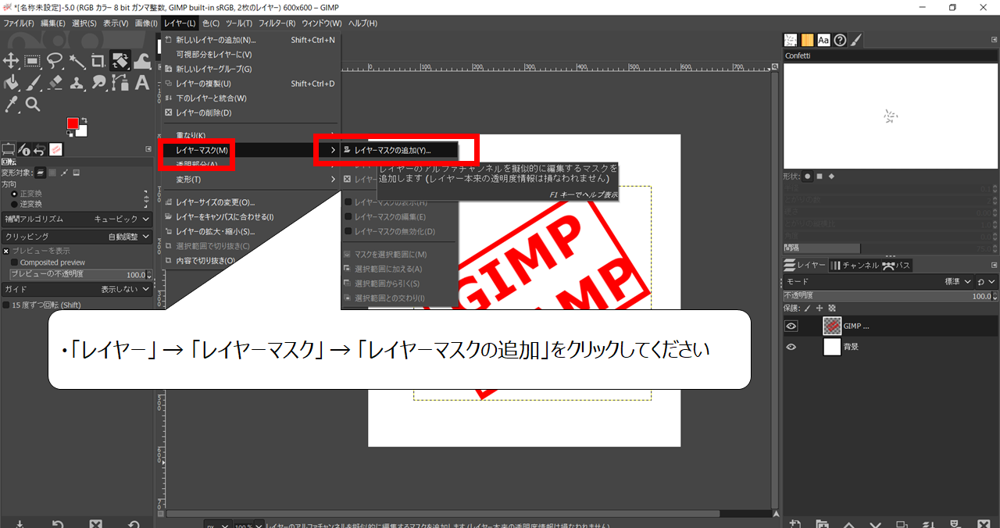The height and width of the screenshot is (528, 1000).
Task: Open the 色(C) menu
Action: coord(210,23)
